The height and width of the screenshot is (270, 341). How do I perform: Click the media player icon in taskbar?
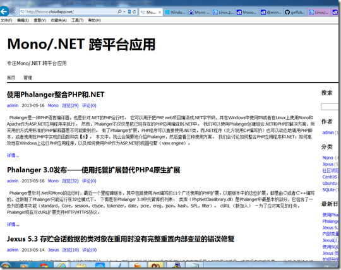pos(24,266)
